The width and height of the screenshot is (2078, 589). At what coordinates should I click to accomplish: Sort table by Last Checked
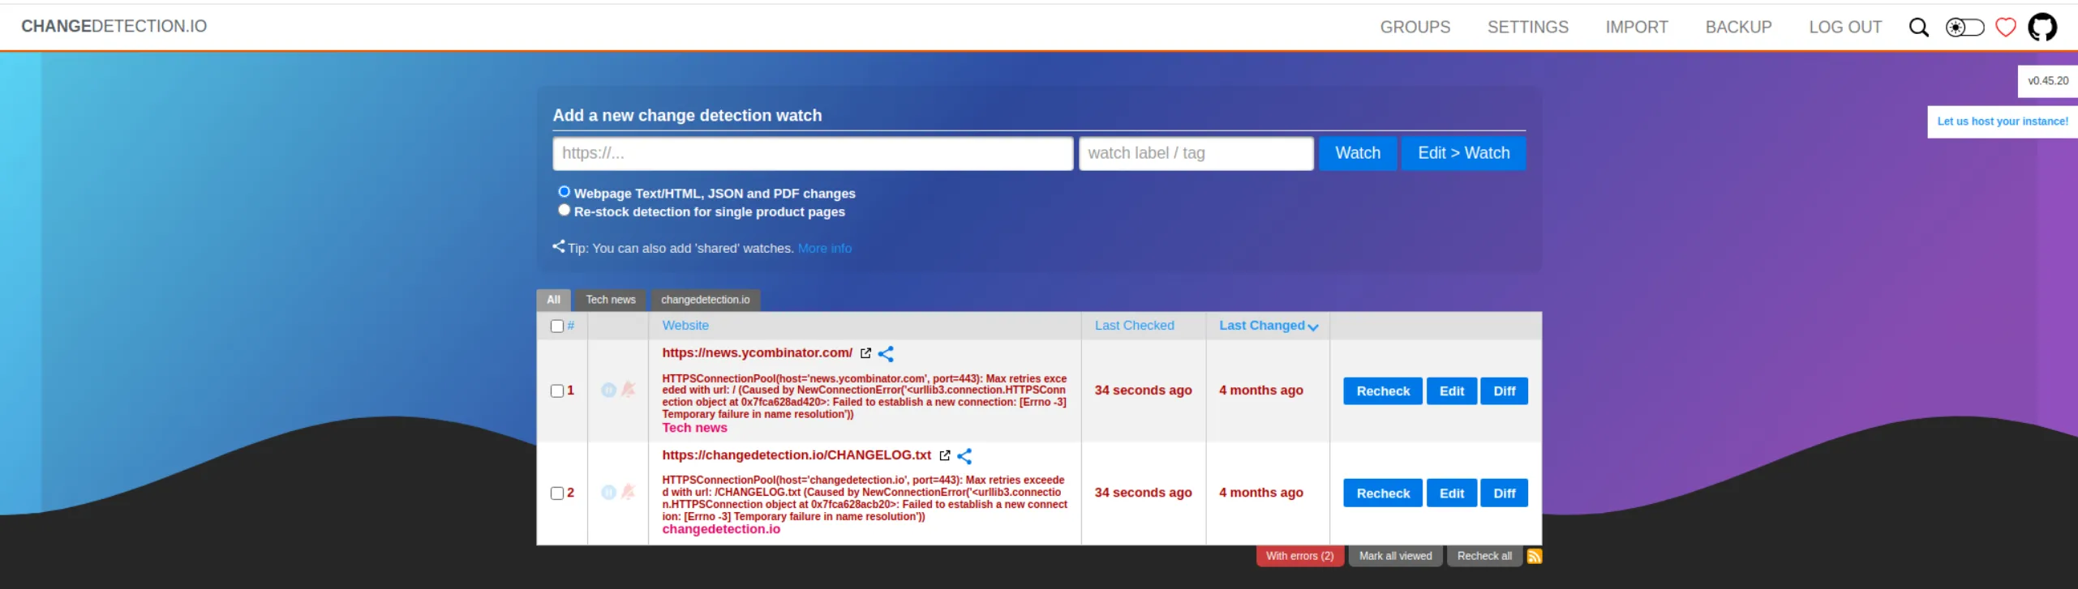tap(1134, 325)
